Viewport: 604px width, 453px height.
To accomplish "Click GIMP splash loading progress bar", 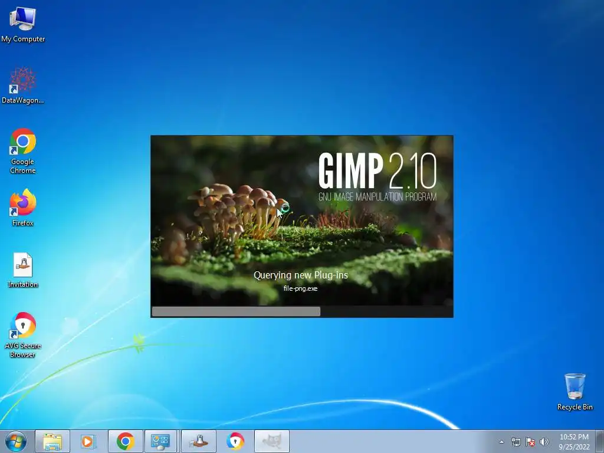I will click(x=301, y=311).
